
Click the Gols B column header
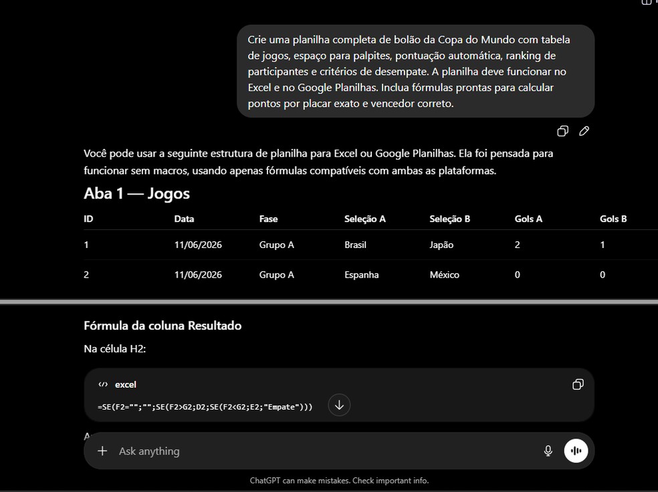pos(613,219)
